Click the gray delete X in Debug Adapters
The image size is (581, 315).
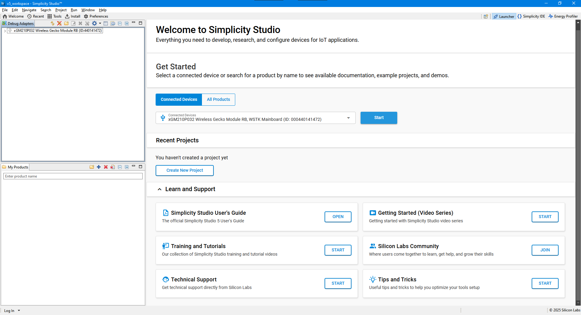(x=80, y=23)
